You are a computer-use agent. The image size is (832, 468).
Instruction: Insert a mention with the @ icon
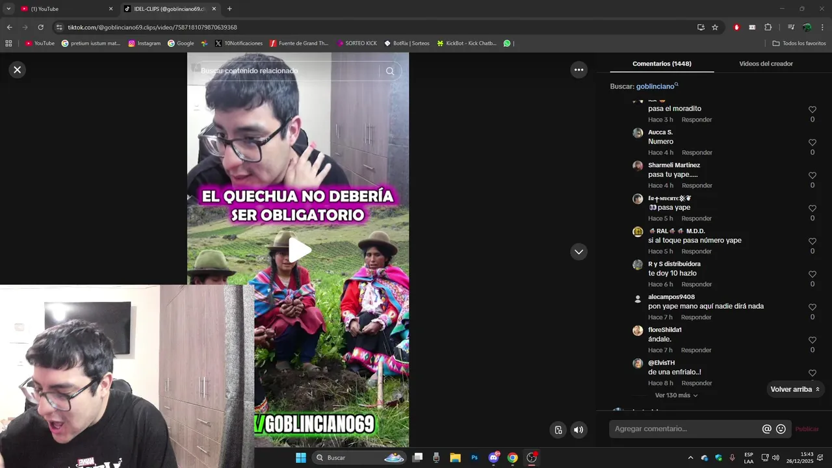coord(767,429)
